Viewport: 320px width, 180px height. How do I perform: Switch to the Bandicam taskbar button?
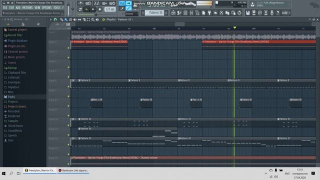pyautogui.click(x=73, y=170)
